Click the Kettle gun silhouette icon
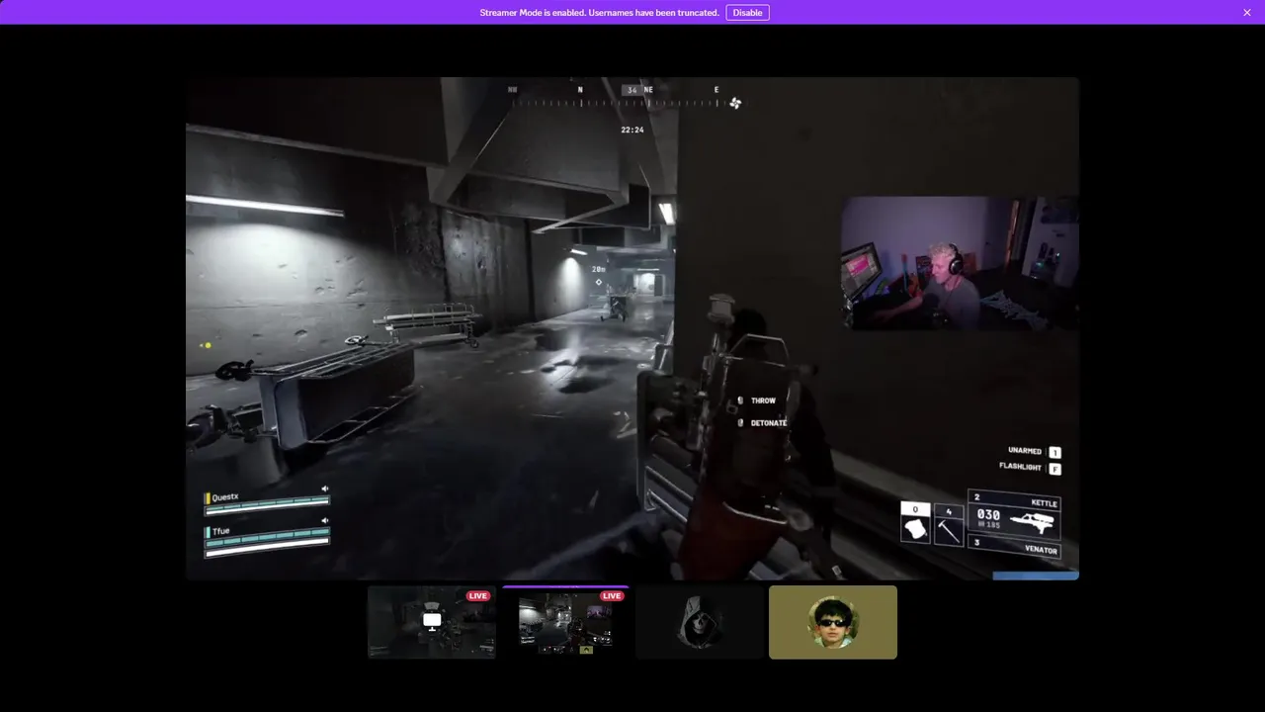 pyautogui.click(x=1034, y=522)
